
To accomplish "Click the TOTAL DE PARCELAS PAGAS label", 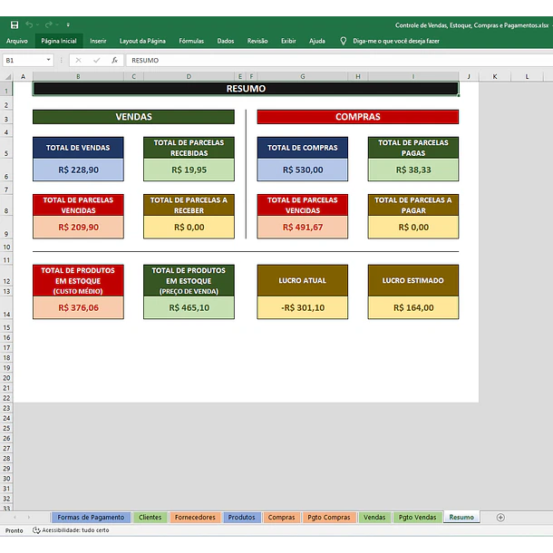I will [x=413, y=148].
